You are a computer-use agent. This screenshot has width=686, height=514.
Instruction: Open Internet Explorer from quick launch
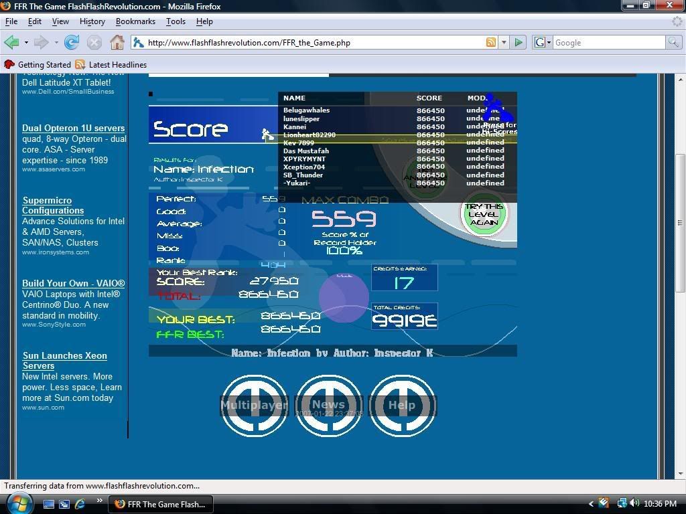pyautogui.click(x=80, y=503)
